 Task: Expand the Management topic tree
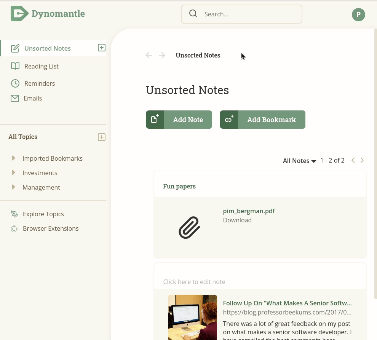pyautogui.click(x=13, y=187)
